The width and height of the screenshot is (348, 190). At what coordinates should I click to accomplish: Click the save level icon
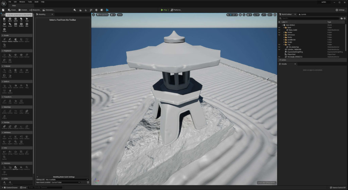click(3, 10)
